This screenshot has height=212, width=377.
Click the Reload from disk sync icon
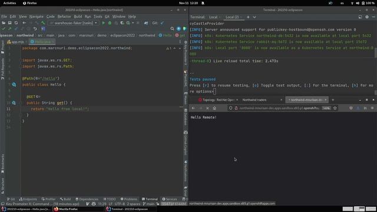(16, 23)
